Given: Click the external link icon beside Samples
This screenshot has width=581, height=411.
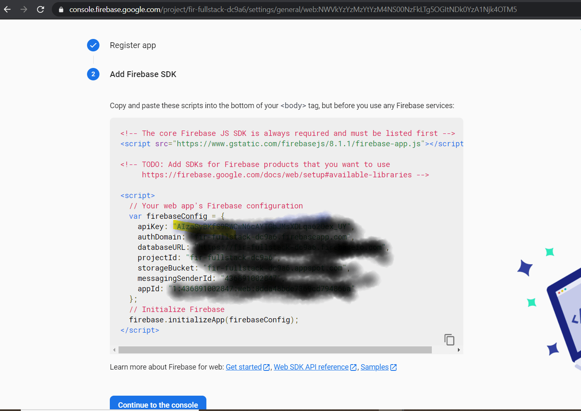Looking at the screenshot, I should click(394, 367).
